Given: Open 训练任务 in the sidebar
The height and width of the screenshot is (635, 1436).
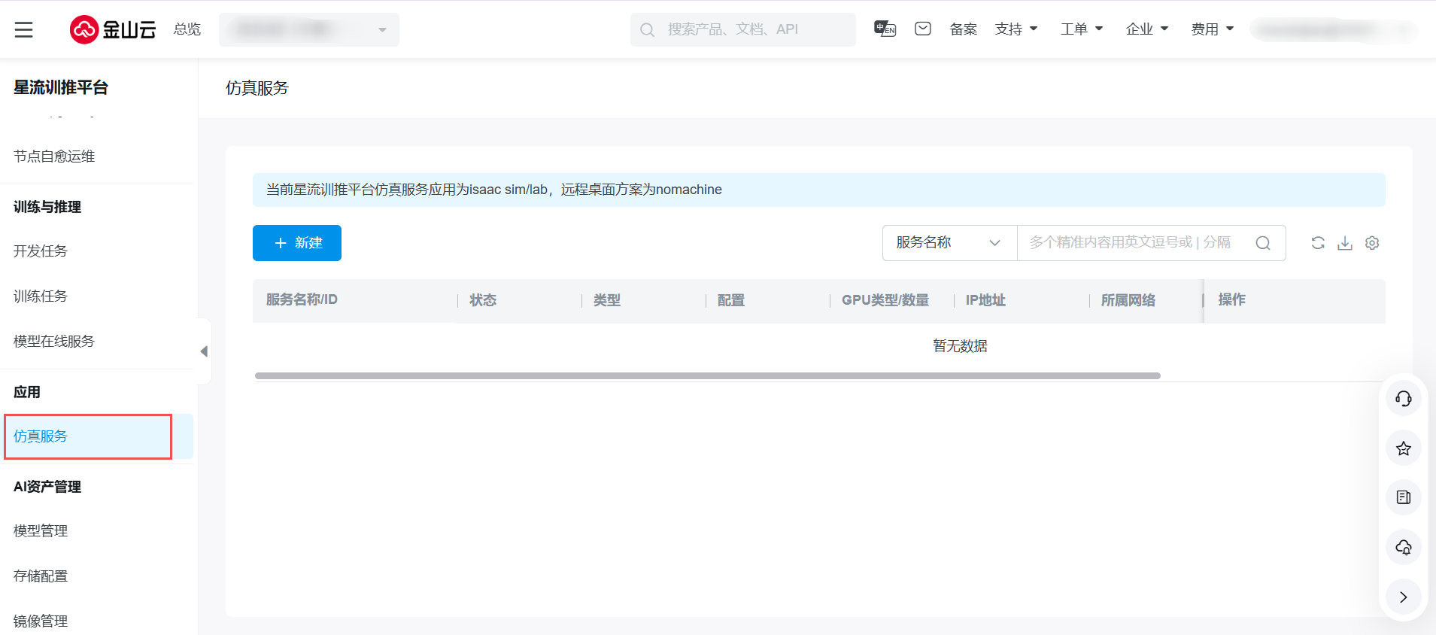Looking at the screenshot, I should tap(41, 296).
